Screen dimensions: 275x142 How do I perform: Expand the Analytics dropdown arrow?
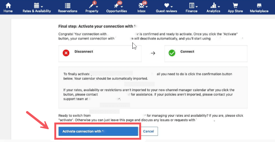pyautogui.click(x=219, y=6)
